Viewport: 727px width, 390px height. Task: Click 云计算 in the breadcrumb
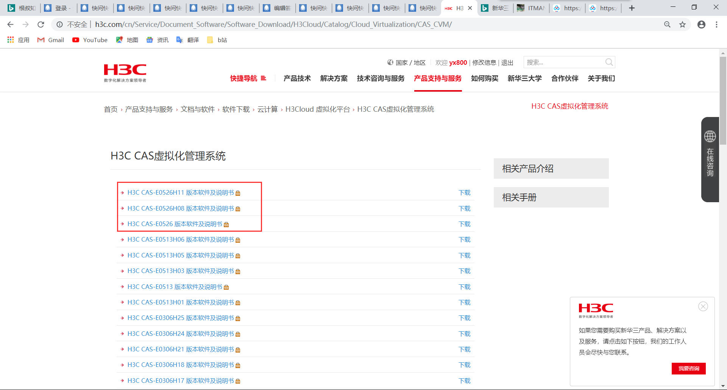click(268, 109)
